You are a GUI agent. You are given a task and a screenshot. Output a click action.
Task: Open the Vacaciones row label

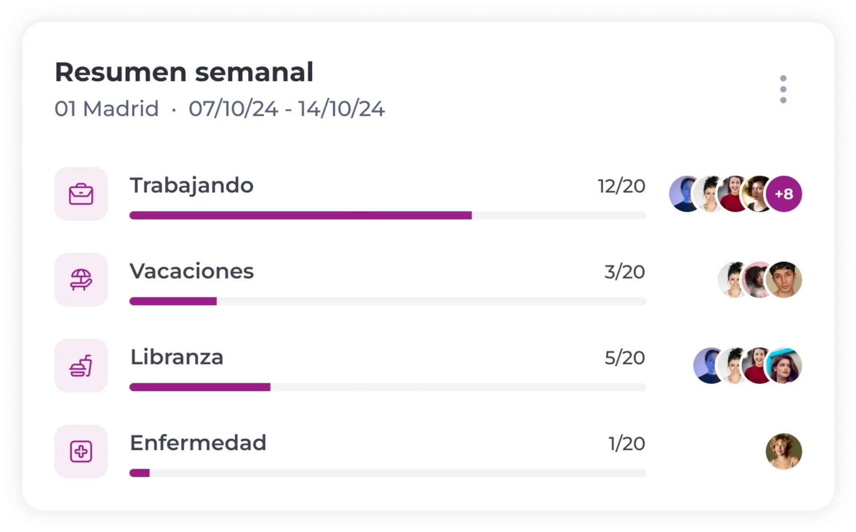coord(192,271)
